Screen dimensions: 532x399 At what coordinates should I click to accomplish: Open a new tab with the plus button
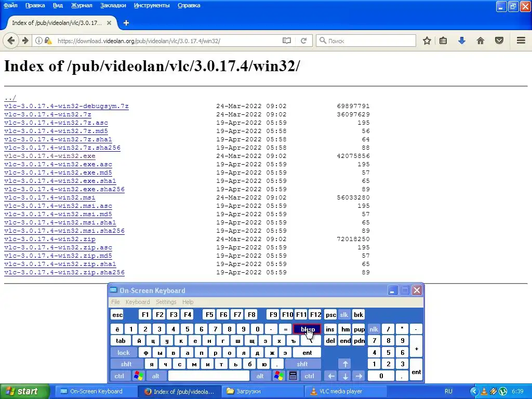[x=126, y=23]
